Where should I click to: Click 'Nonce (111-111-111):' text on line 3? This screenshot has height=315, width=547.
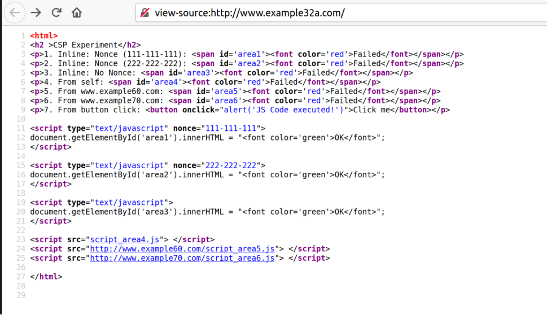click(x=141, y=54)
